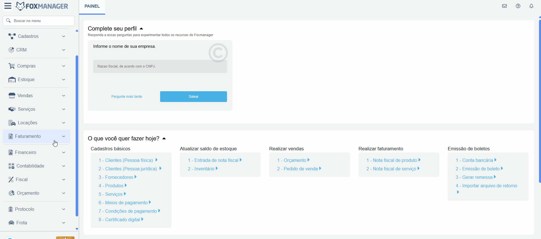Click the Estoque warehouse icon
Image resolution: width=541 pixels, height=239 pixels.
pos(12,80)
